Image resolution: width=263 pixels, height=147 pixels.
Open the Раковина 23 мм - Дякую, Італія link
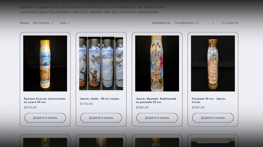[x=209, y=101]
